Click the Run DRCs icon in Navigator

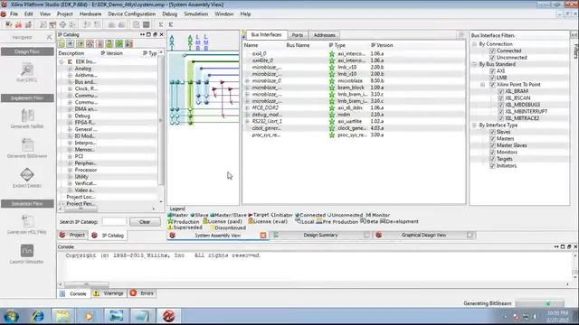tap(26, 70)
